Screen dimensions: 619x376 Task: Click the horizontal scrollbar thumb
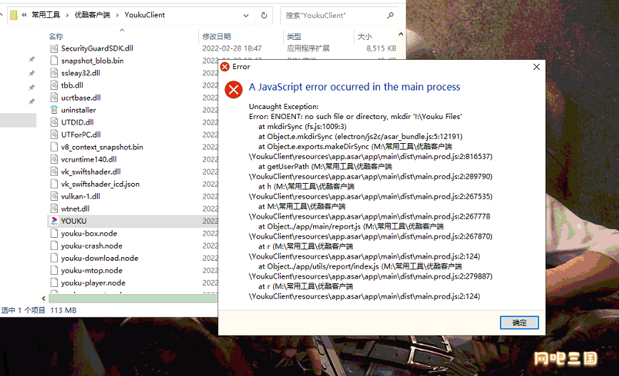tap(133, 298)
